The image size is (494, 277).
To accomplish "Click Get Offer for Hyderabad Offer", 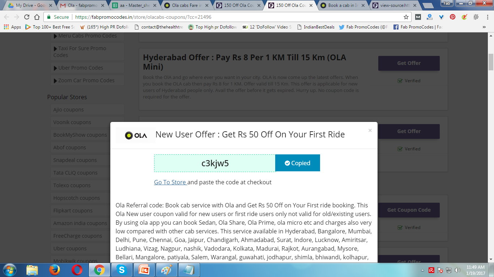I will point(409,63).
